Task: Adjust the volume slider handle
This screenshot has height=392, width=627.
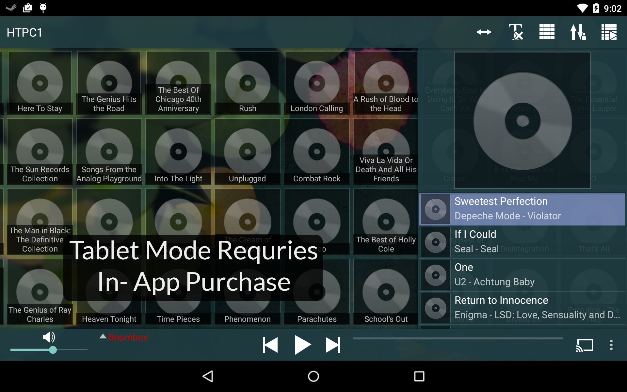Action: point(53,350)
